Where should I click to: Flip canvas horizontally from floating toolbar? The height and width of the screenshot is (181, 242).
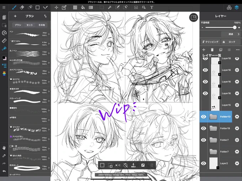point(118,165)
